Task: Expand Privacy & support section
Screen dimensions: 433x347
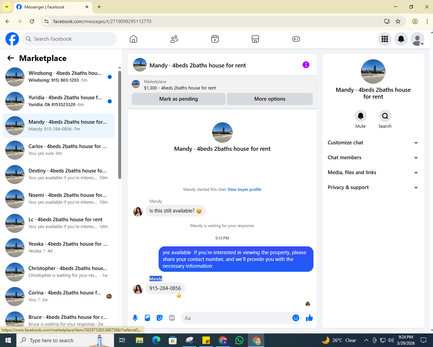Action: click(373, 187)
